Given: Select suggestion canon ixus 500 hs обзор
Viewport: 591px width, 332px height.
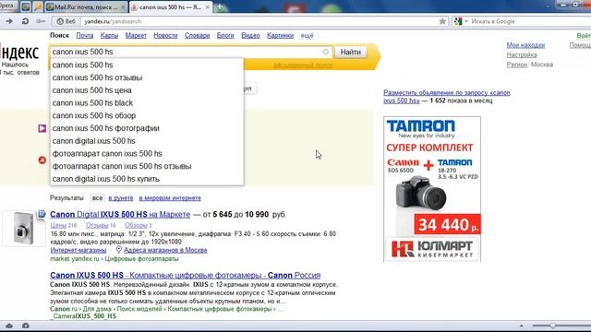Looking at the screenshot, I should (x=147, y=115).
